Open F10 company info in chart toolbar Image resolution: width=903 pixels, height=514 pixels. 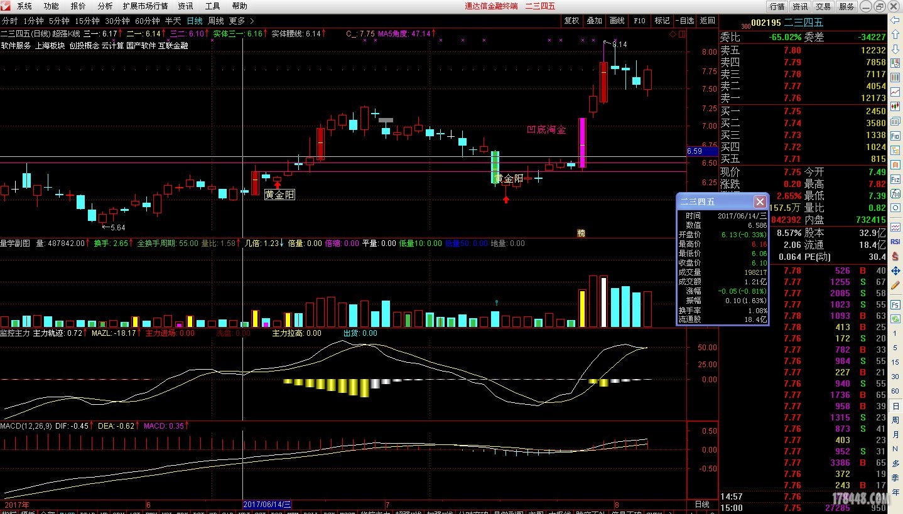(639, 21)
